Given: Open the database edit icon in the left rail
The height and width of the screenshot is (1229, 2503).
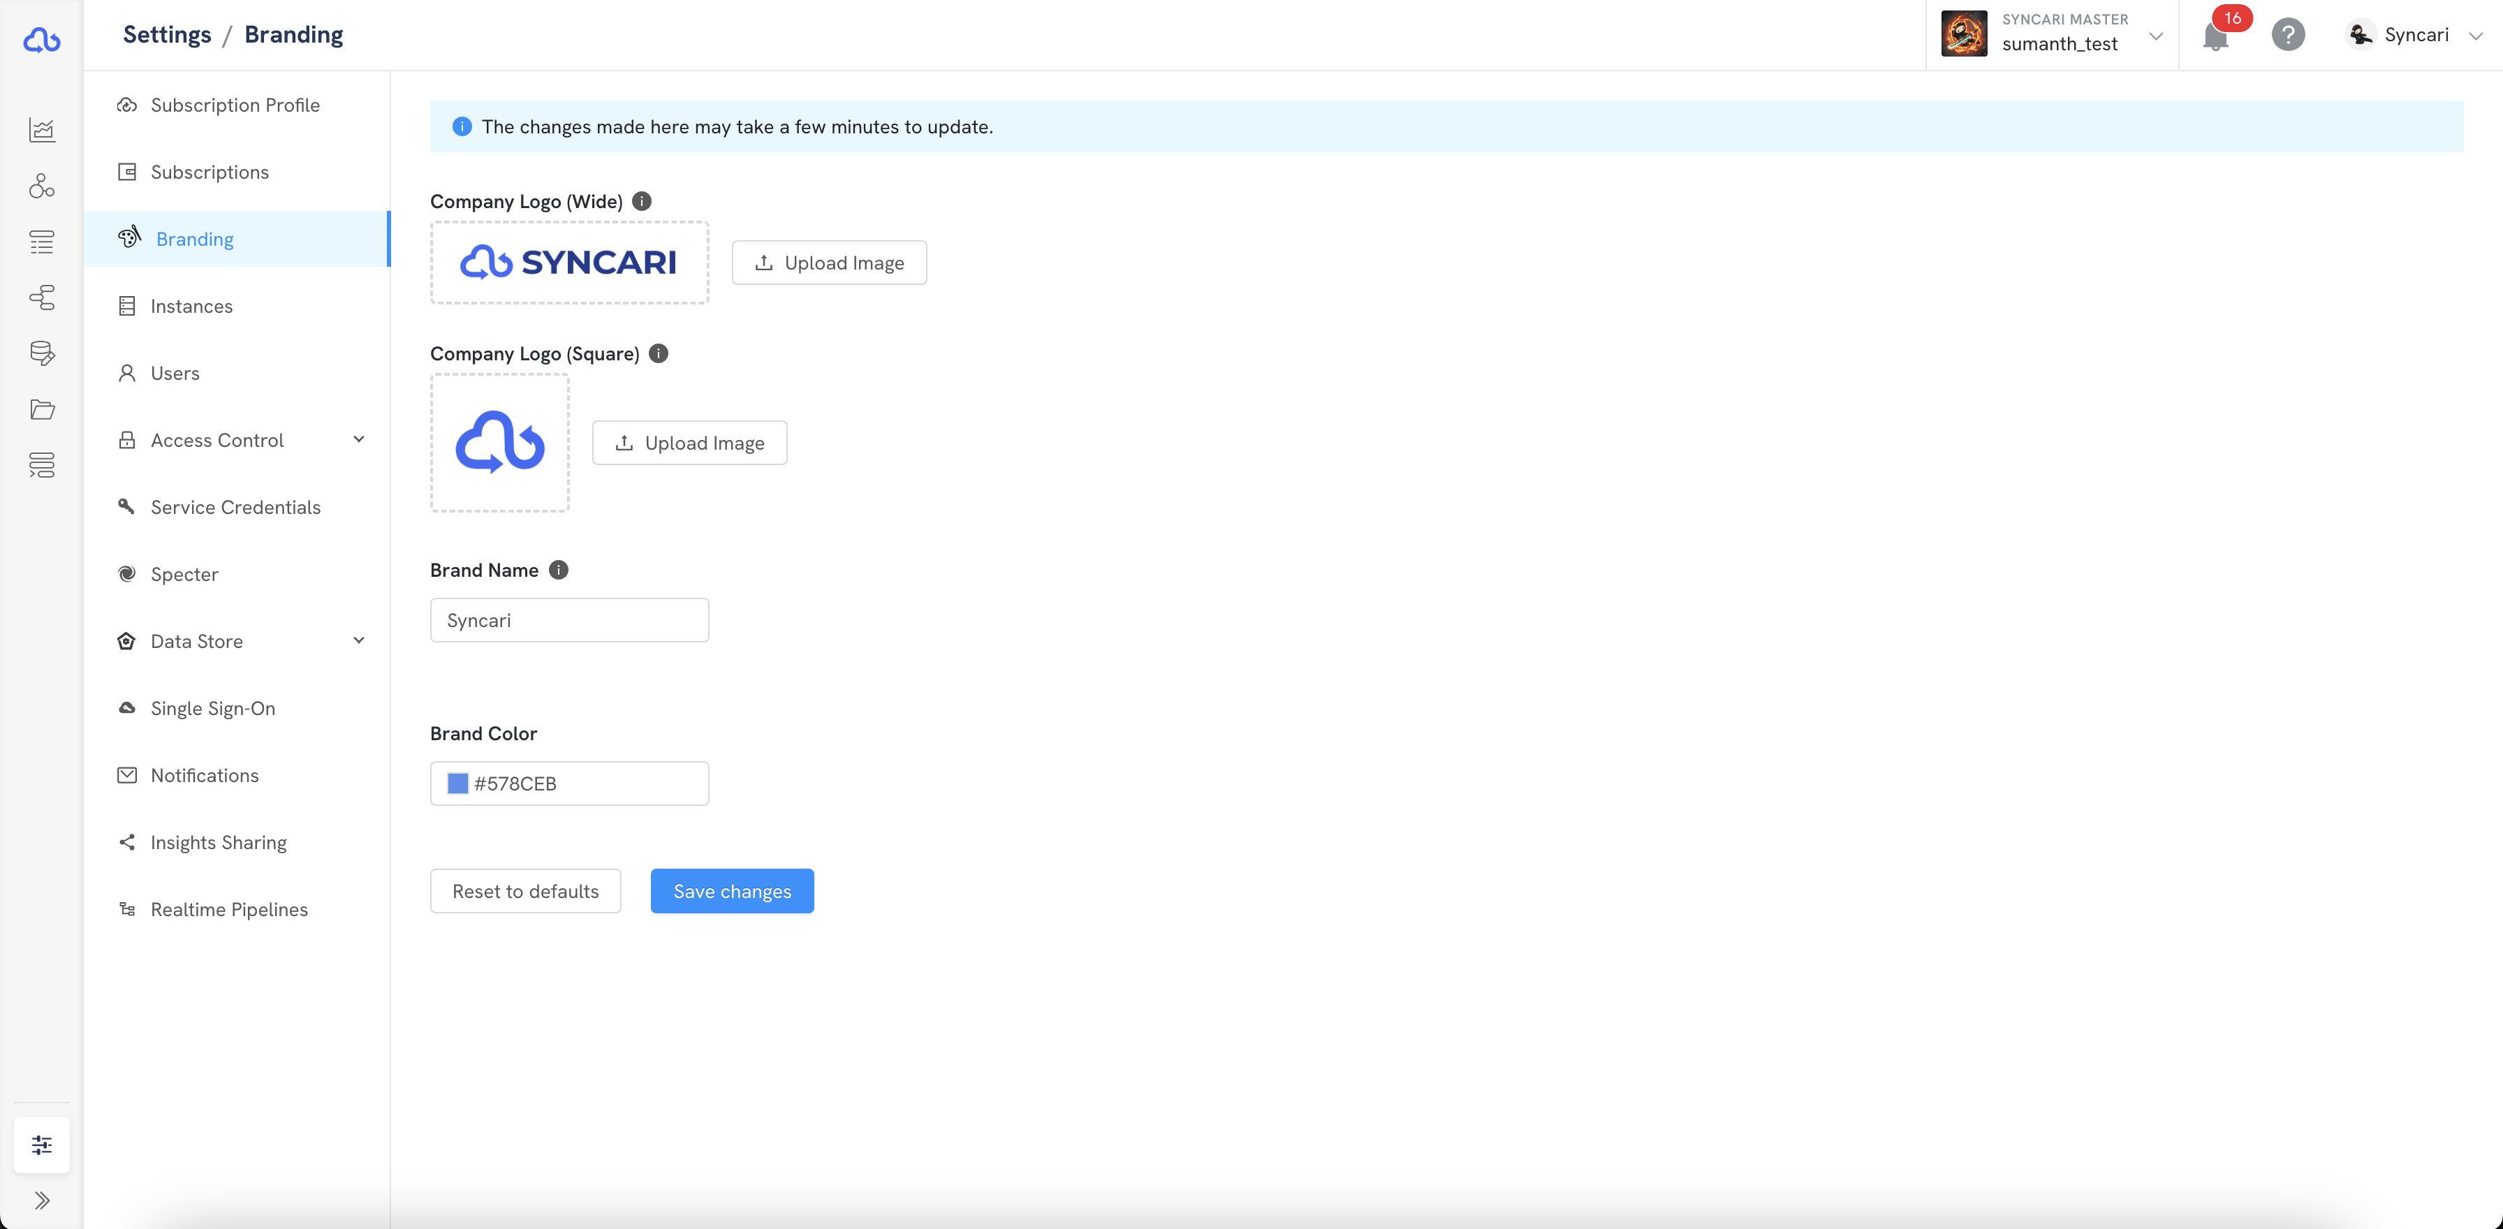Looking at the screenshot, I should tap(42, 353).
